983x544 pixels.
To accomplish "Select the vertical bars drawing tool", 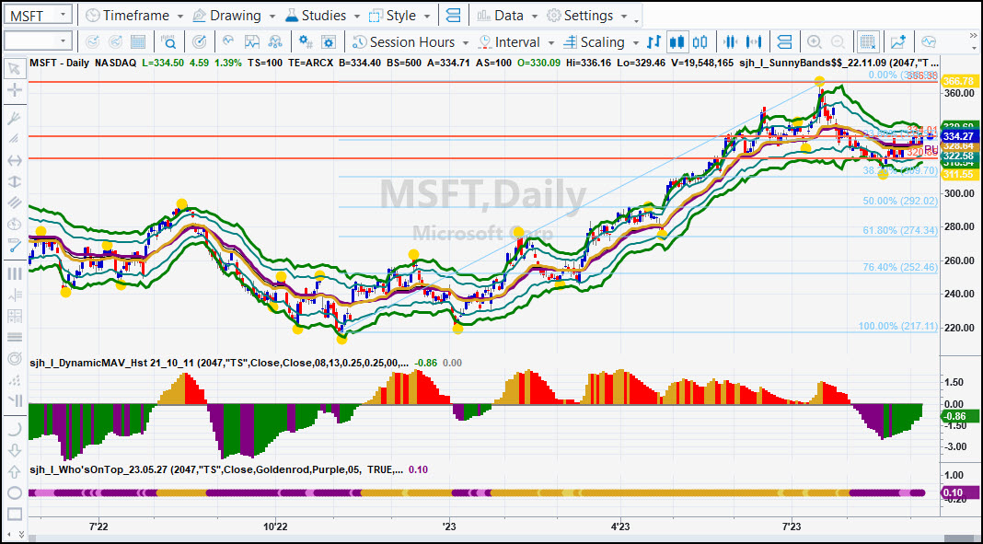I will pyautogui.click(x=15, y=274).
